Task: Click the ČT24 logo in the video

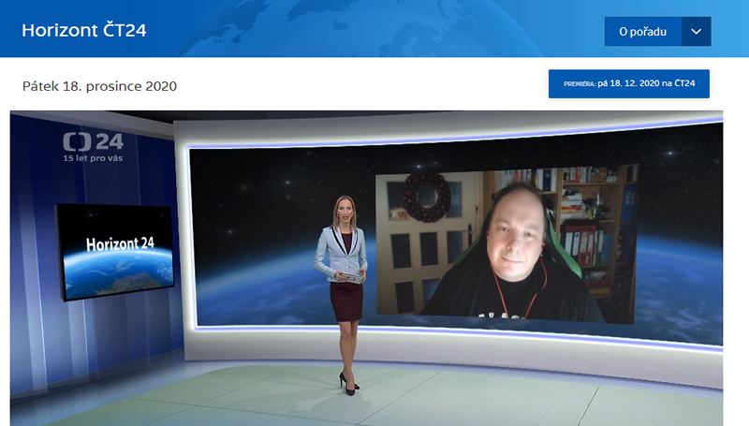Action: click(93, 147)
